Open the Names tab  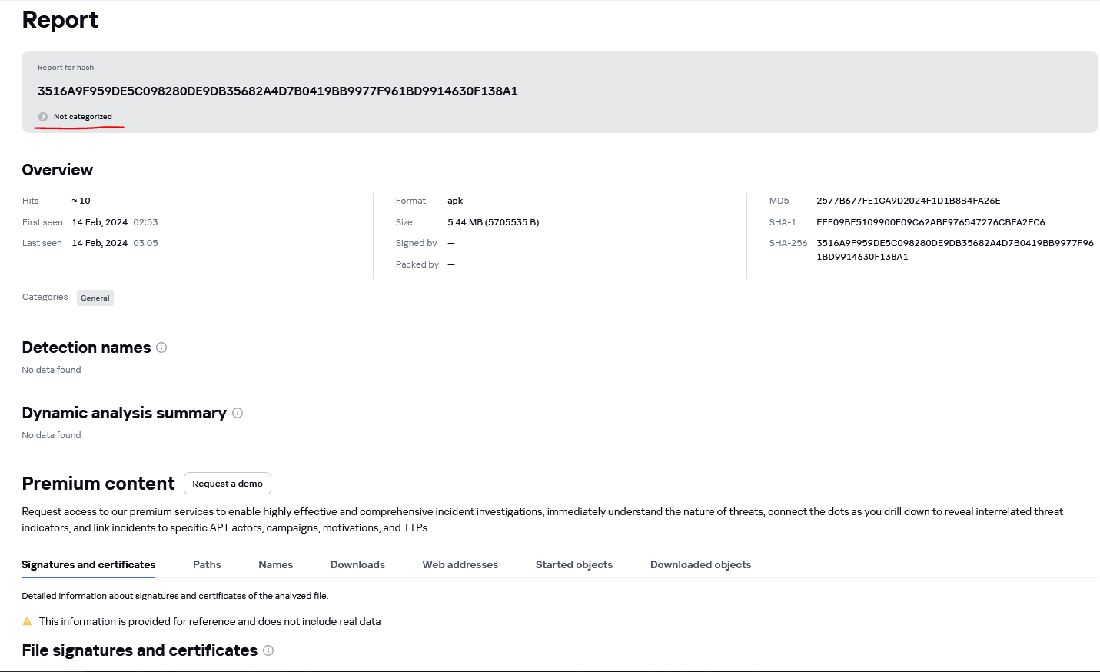[276, 564]
